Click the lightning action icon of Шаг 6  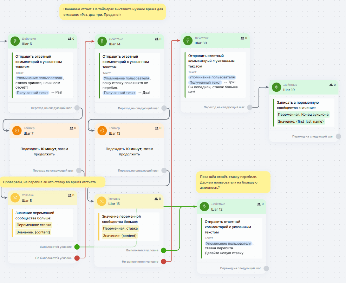pos(15,41)
